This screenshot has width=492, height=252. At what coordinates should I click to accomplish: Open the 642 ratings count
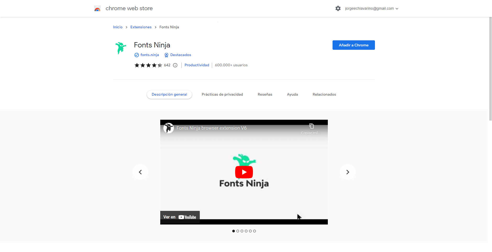(167, 65)
